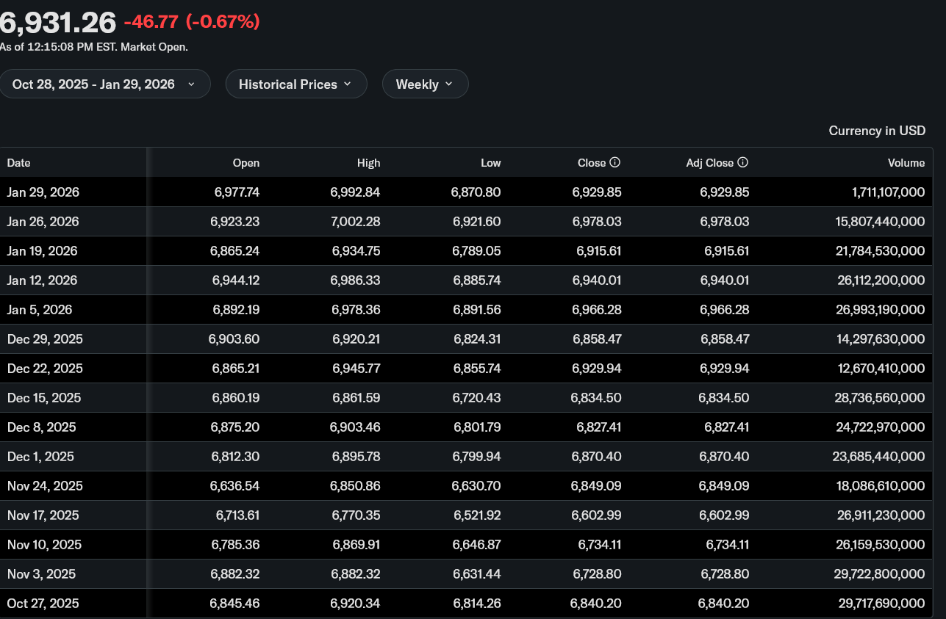
Task: Select the Nov 17, 2025 date cell
Action: click(x=44, y=515)
